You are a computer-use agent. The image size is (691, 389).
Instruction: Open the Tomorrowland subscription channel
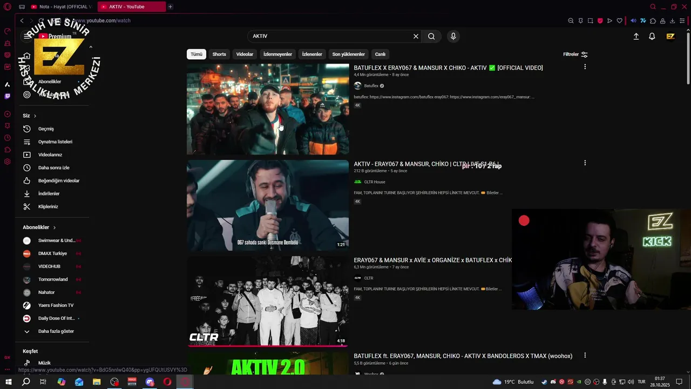tap(53, 279)
